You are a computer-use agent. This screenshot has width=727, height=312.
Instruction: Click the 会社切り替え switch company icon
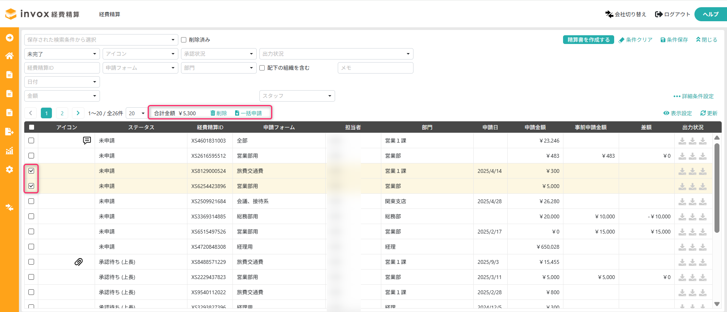pos(609,14)
